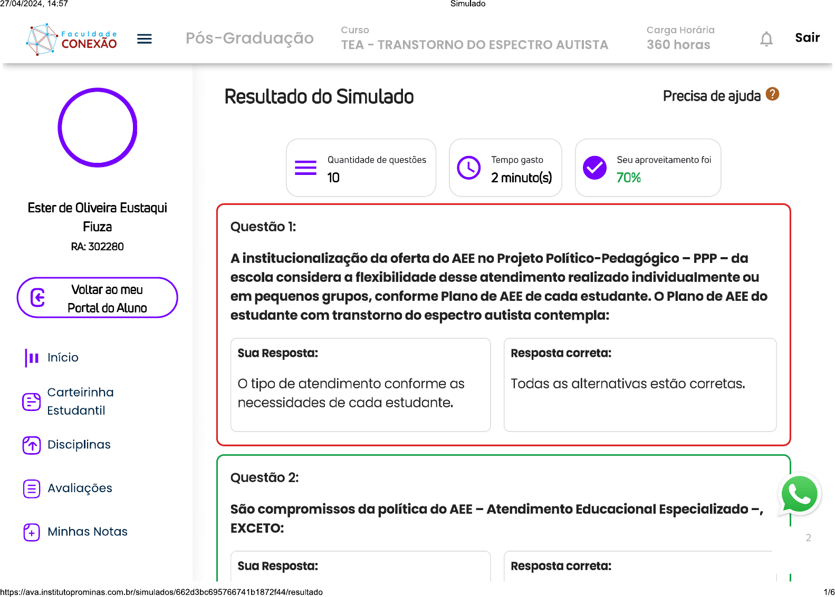Open the hamburger menu icon
Image resolution: width=835 pixels, height=597 pixels.
point(144,39)
